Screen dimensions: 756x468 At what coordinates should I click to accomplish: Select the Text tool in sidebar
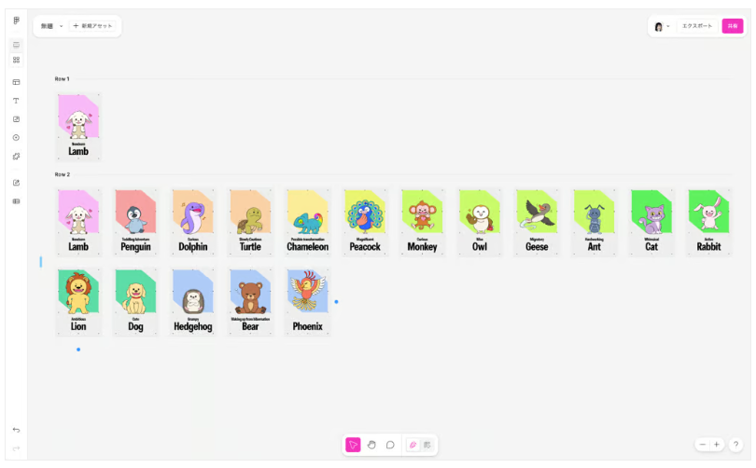pos(17,101)
